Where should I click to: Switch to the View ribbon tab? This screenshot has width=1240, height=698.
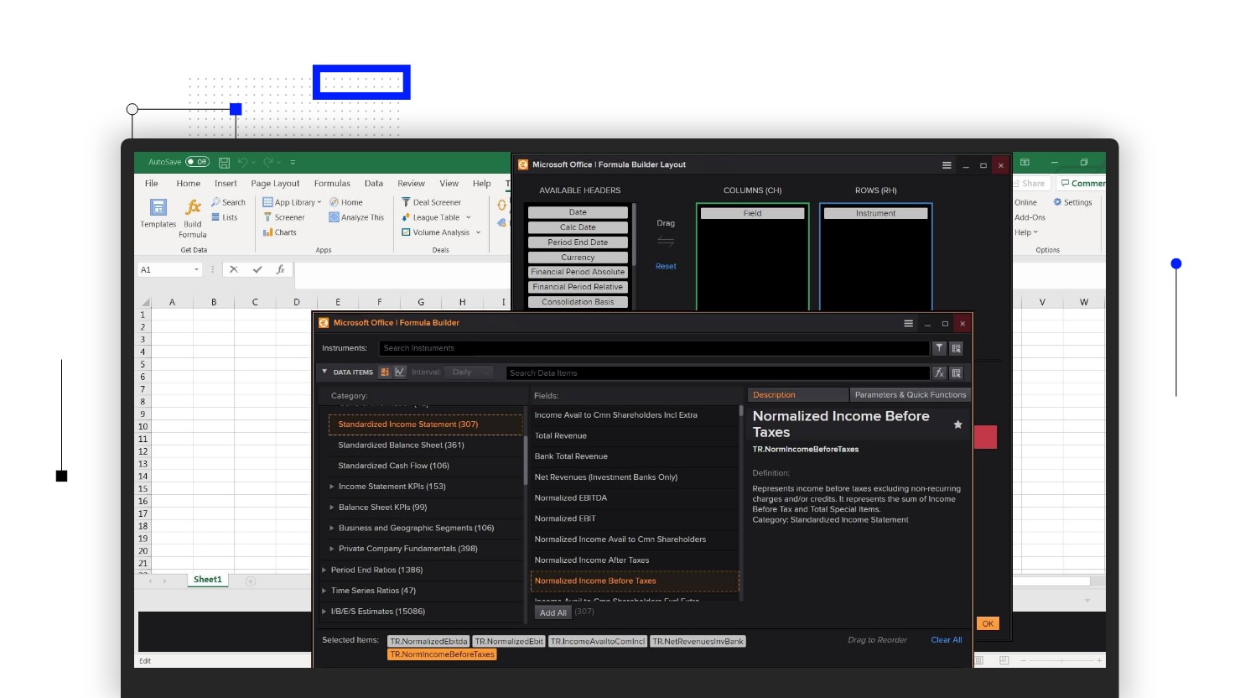(x=449, y=184)
